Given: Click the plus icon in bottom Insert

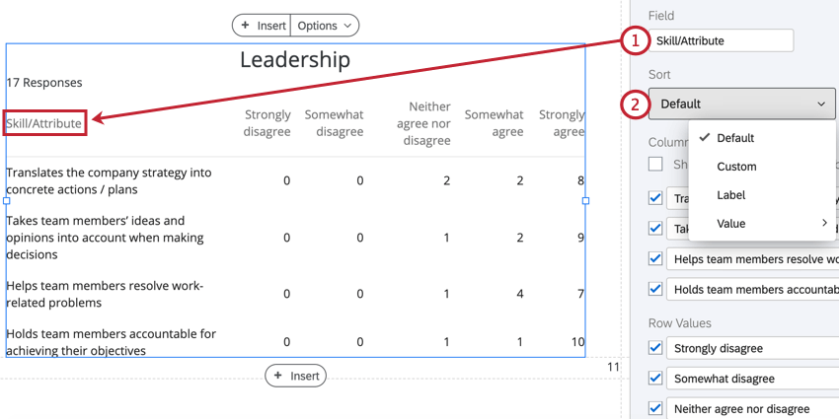Looking at the screenshot, I should point(277,376).
